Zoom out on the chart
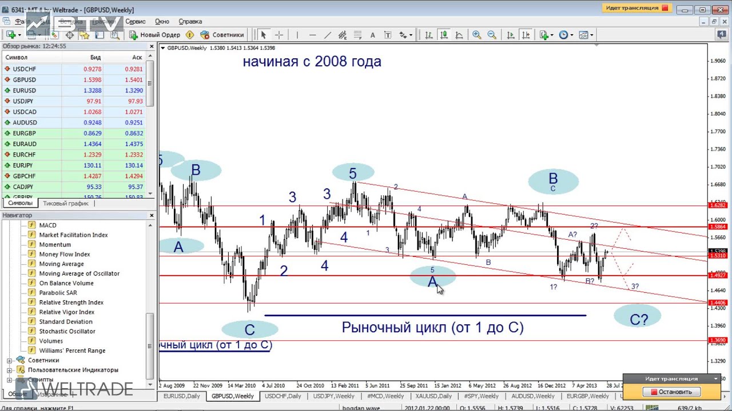The height and width of the screenshot is (411, 732). coord(492,35)
